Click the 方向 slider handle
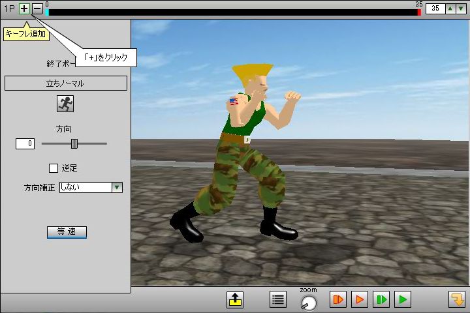This screenshot has height=313, width=470. click(74, 143)
